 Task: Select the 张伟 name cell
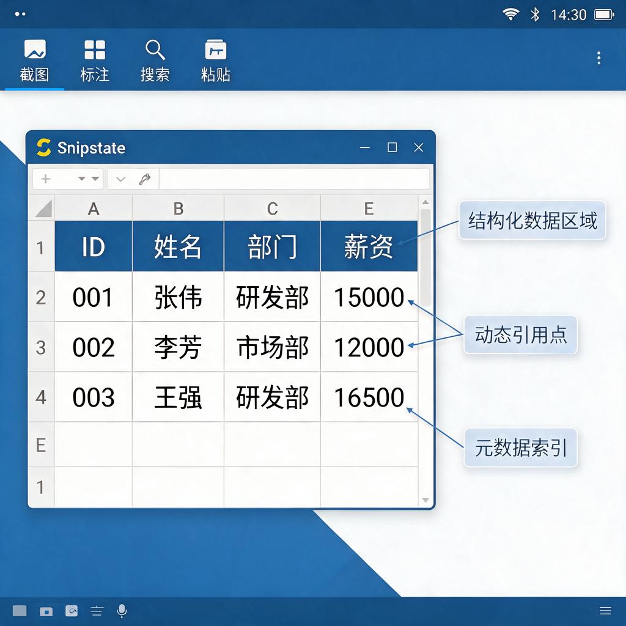pyautogui.click(x=178, y=298)
